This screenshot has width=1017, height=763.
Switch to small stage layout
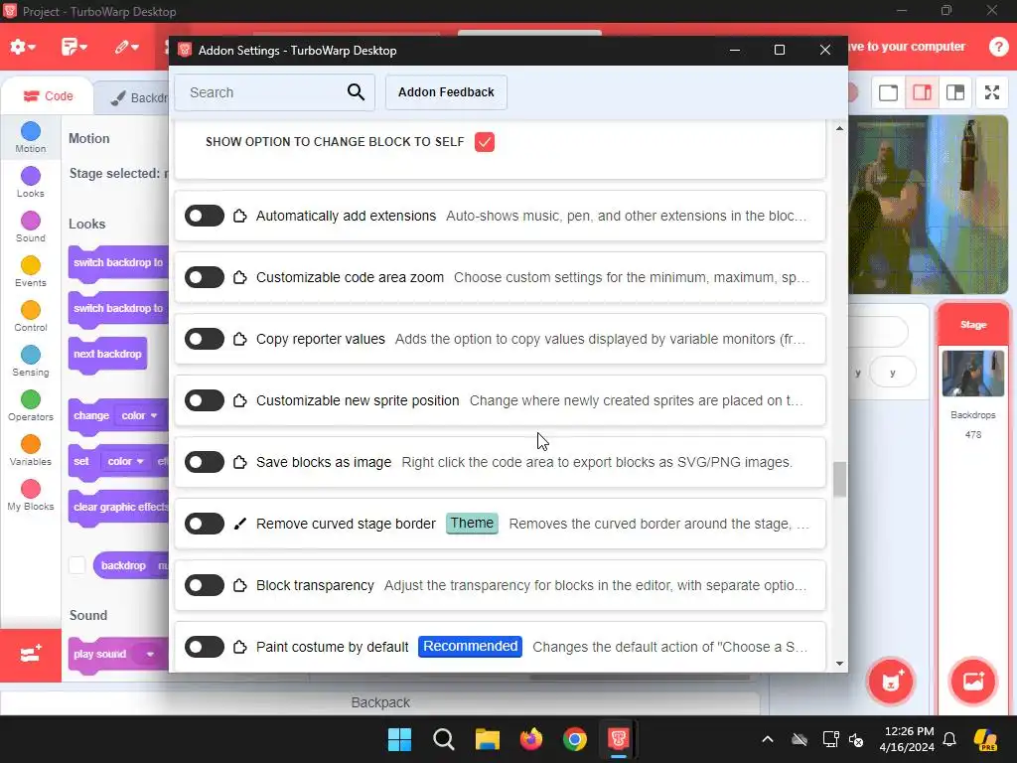(x=888, y=92)
